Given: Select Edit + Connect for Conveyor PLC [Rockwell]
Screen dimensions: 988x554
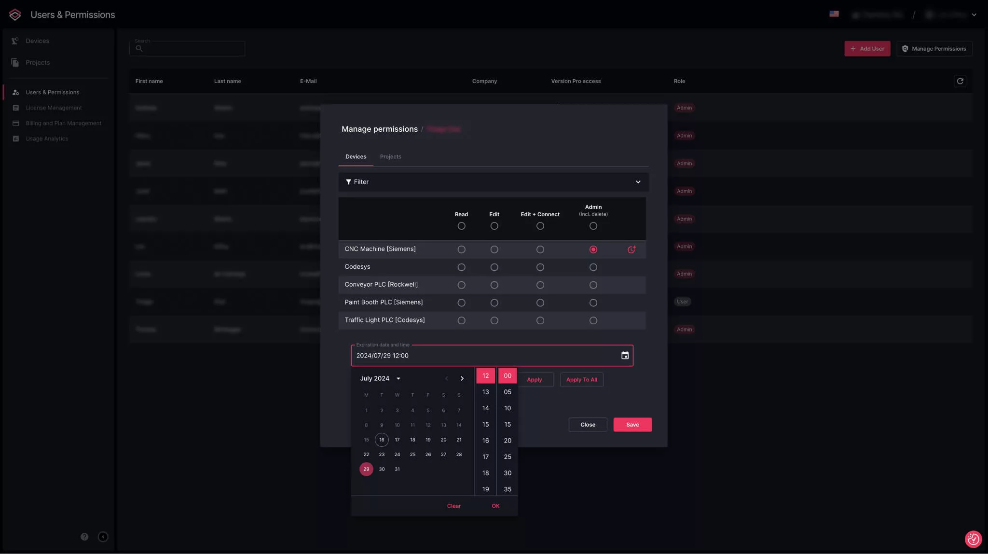Looking at the screenshot, I should (x=540, y=285).
